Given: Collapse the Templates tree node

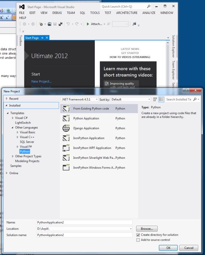Looking at the screenshot, I should pos(8,113).
